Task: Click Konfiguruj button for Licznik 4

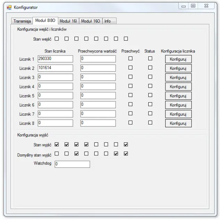Action: coord(179,87)
